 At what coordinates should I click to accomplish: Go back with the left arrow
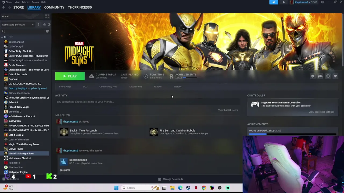coord(4,7)
